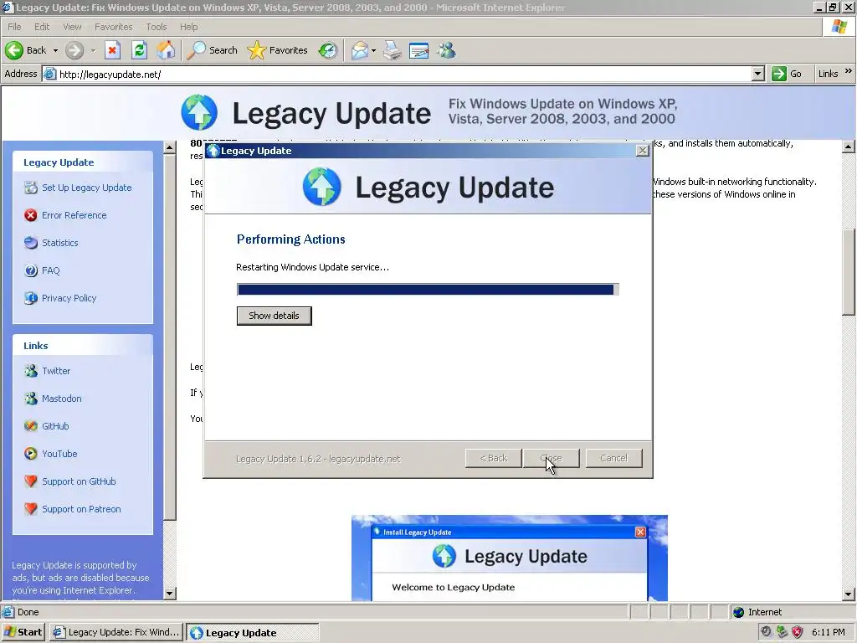Click sidebar scrollbar down arrow
This screenshot has width=857, height=643.
(x=169, y=594)
